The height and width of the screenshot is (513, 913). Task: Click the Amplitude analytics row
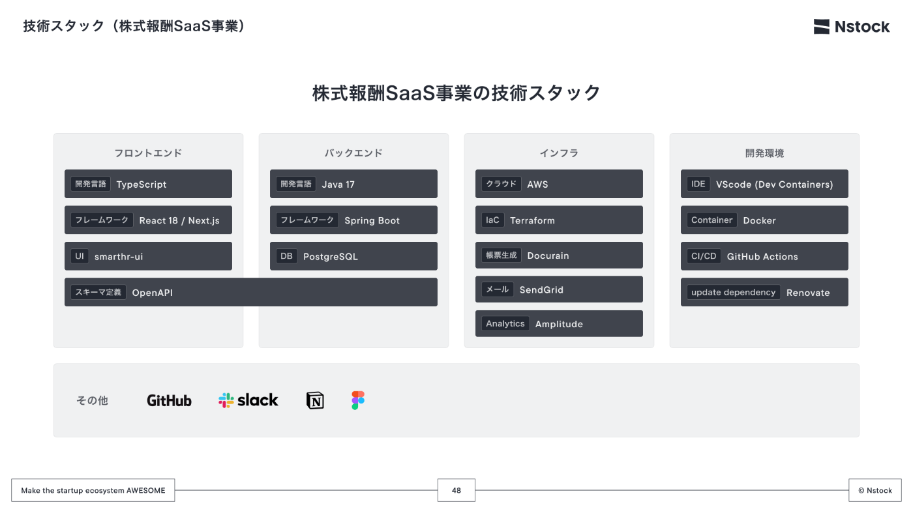(x=559, y=323)
